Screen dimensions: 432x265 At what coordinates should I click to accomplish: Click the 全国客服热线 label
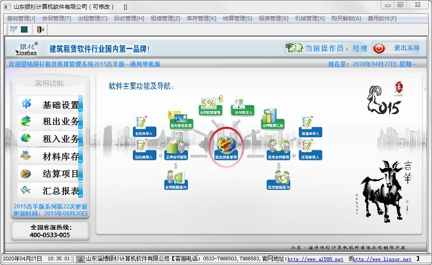tap(51, 227)
